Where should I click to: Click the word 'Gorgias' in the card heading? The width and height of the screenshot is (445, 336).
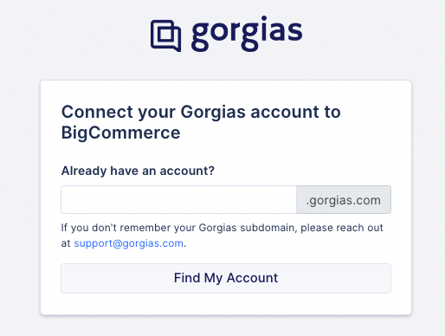tap(213, 112)
